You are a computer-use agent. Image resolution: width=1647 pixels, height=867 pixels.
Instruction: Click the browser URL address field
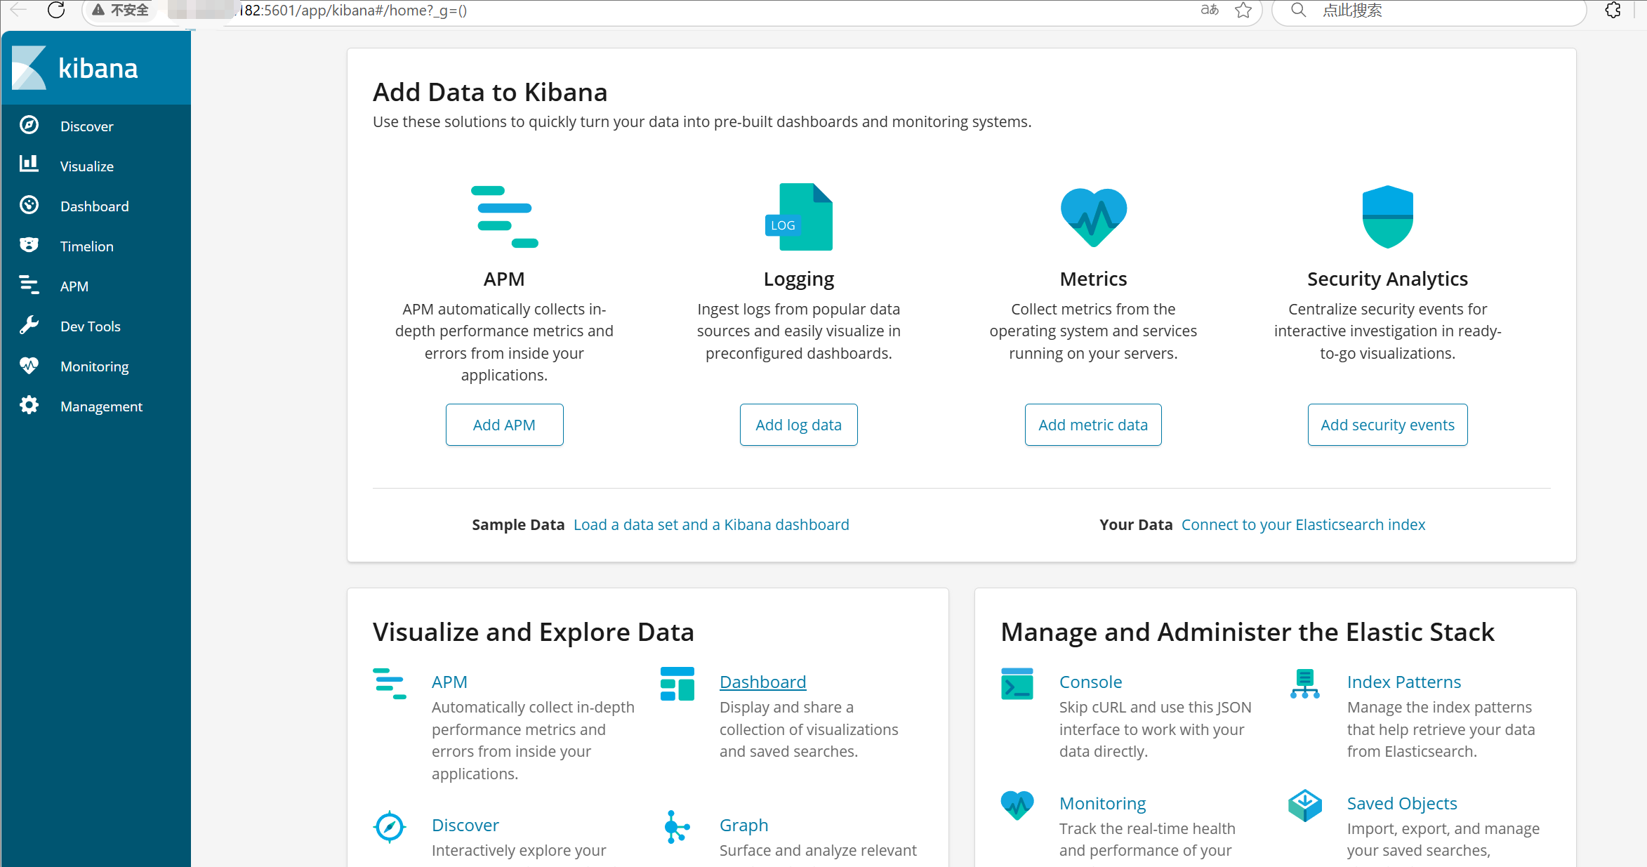click(672, 11)
